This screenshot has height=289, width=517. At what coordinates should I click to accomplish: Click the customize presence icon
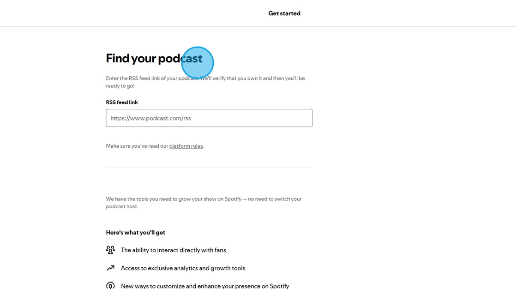(x=110, y=286)
